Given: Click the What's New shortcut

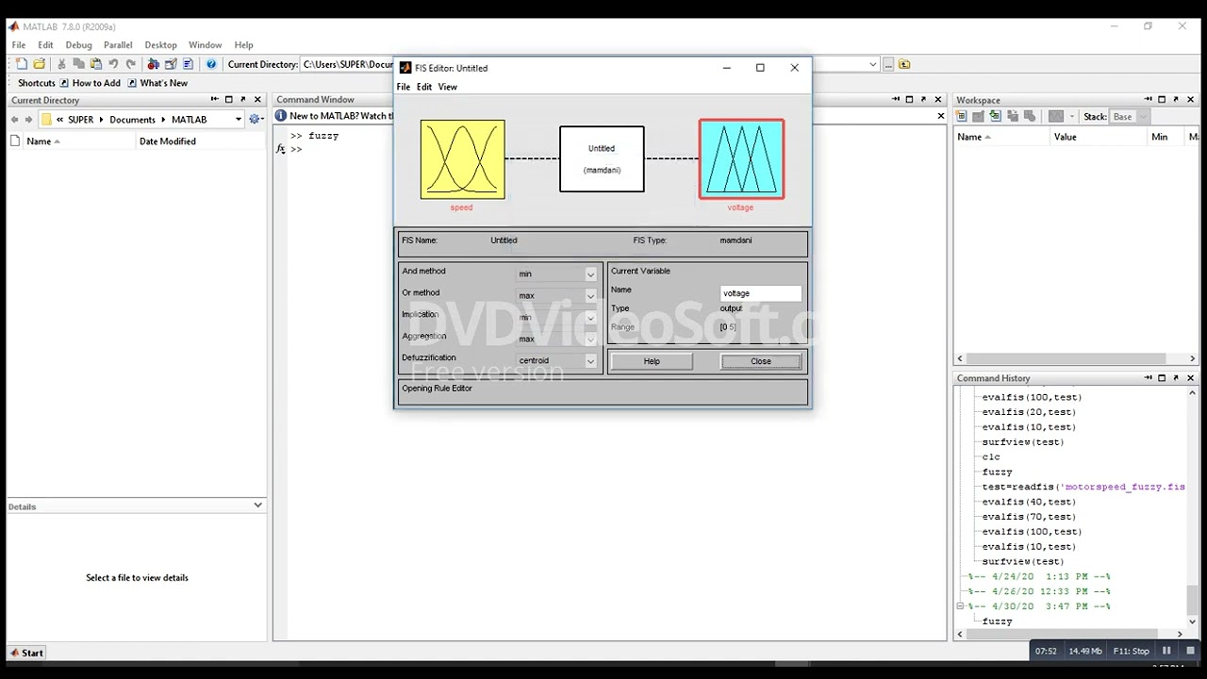Looking at the screenshot, I should (157, 83).
